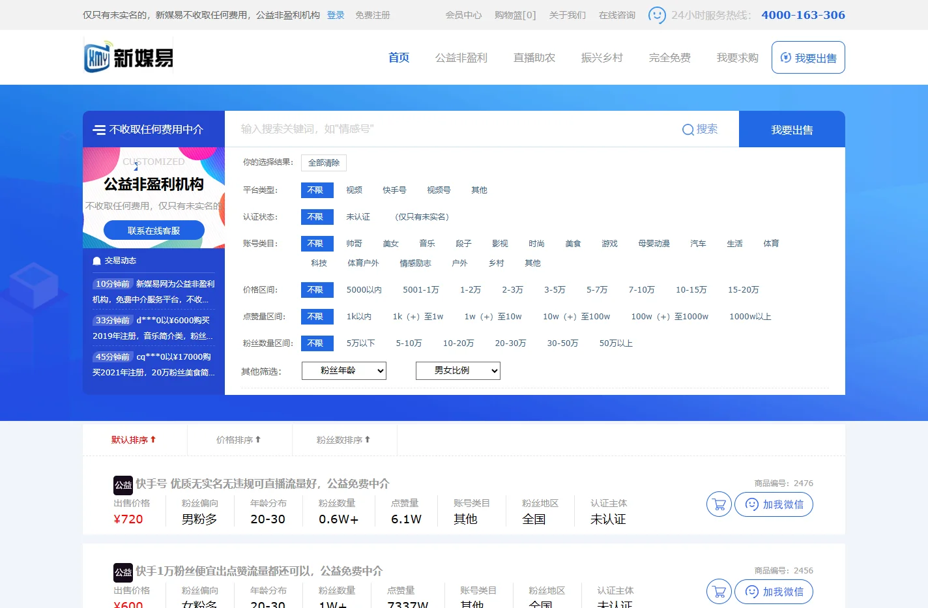Select 乡村 account category

coord(496,263)
